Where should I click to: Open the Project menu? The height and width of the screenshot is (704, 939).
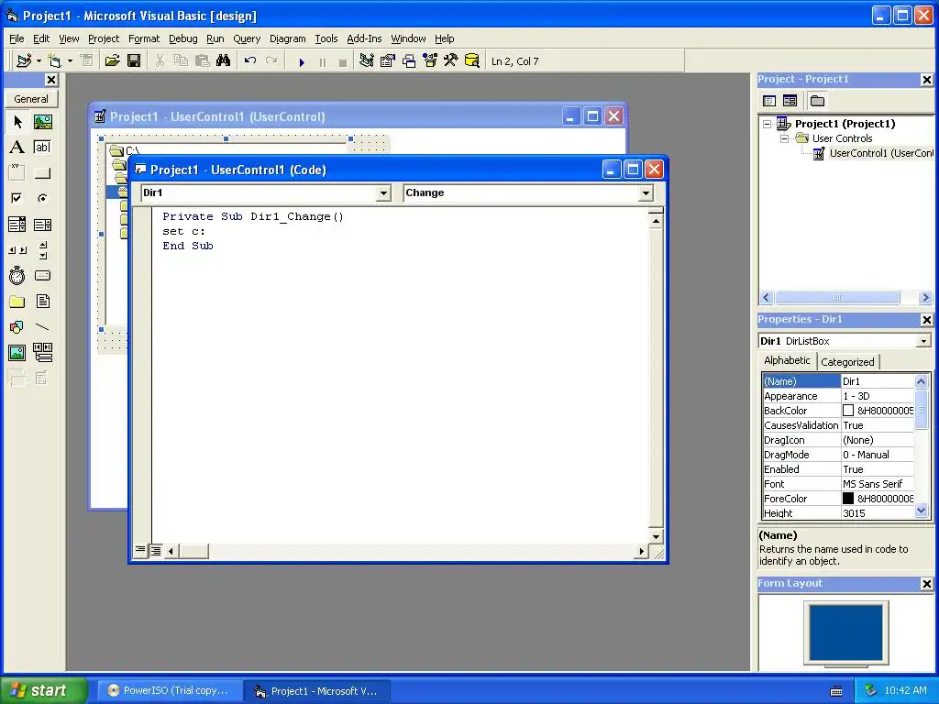tap(104, 38)
